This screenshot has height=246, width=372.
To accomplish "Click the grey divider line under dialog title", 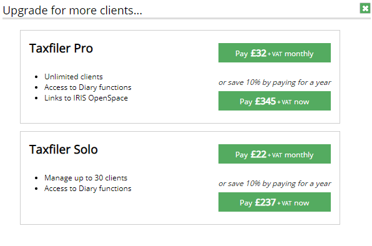I will 187,18.
